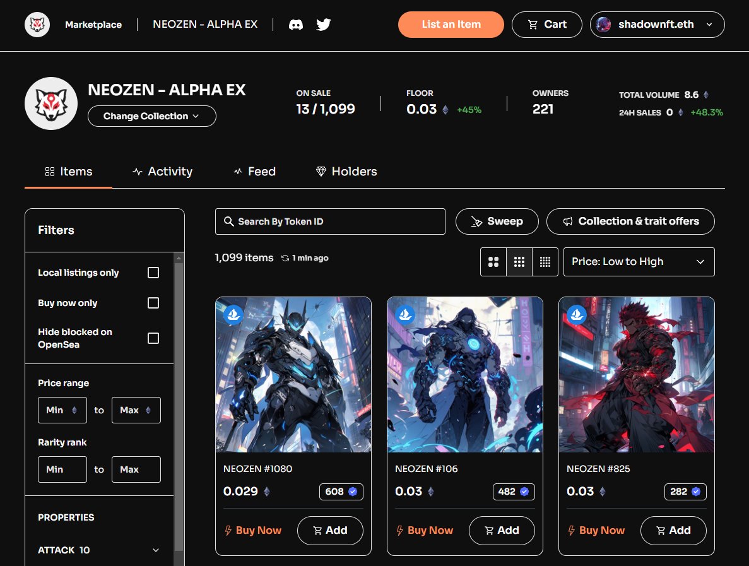This screenshot has height=566, width=749.
Task: Switch to the large two-column grid view
Action: click(x=493, y=262)
